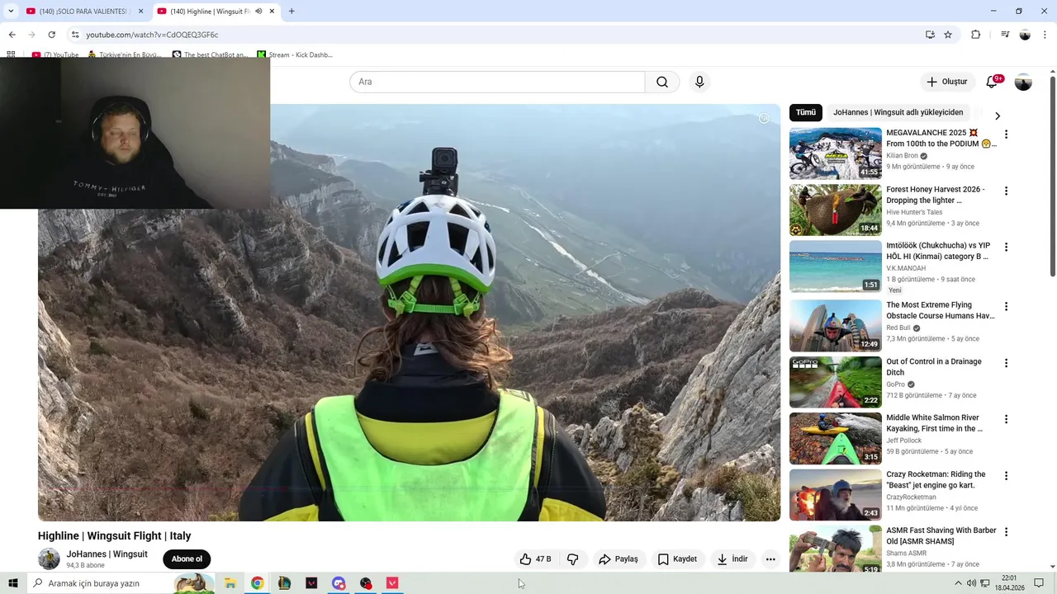The image size is (1057, 594).
Task: Show hidden system tray icons
Action: point(958,583)
